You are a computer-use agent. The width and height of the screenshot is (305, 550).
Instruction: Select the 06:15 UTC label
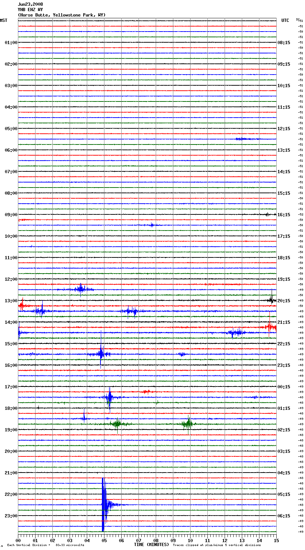[x=284, y=516]
